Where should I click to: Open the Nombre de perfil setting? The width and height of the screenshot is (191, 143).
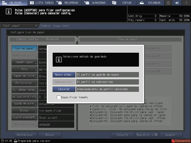(x=24, y=55)
